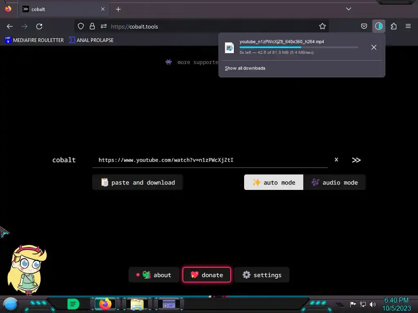This screenshot has height=313, width=418.
Task: Open the extensions puzzle icon
Action: coord(394,26)
